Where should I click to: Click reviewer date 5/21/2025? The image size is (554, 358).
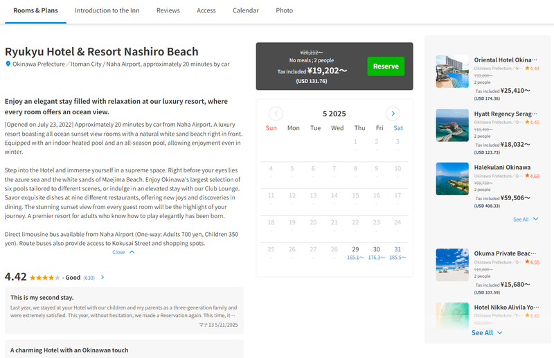[x=226, y=325]
